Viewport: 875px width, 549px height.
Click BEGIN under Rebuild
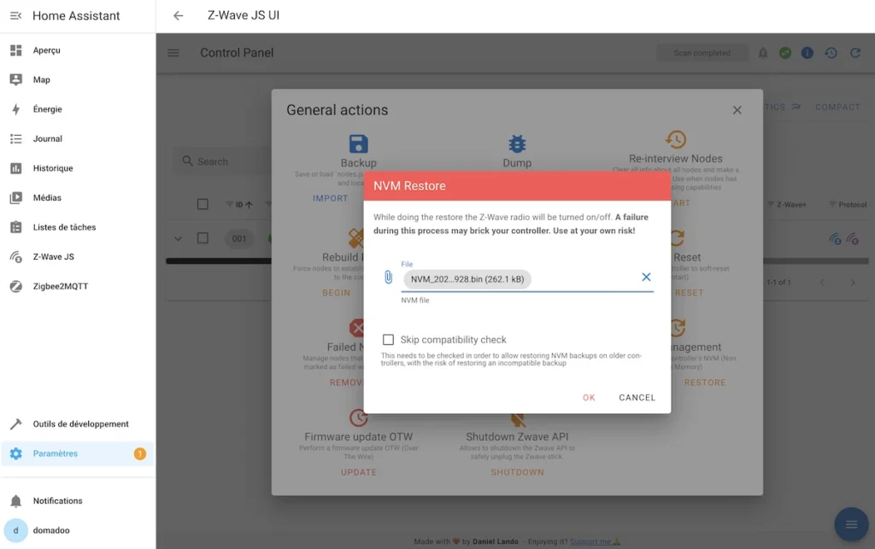[337, 293]
